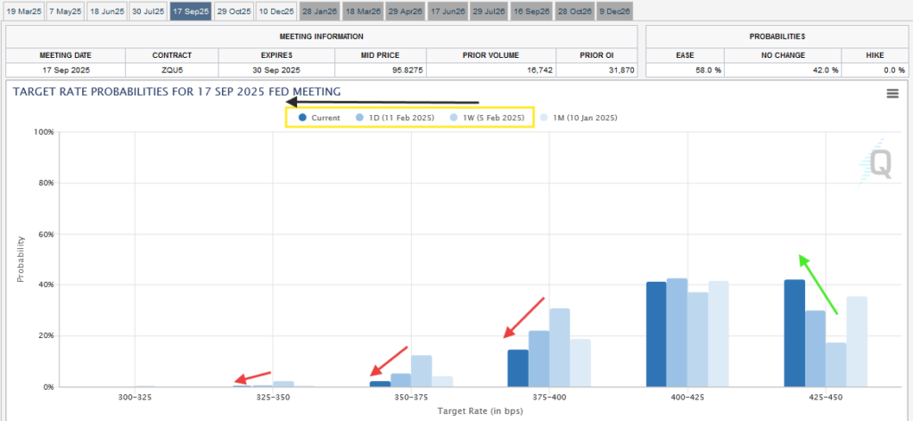Select the 29 Oct25 meeting tab
Screen dimensions: 913x421
[x=234, y=11]
